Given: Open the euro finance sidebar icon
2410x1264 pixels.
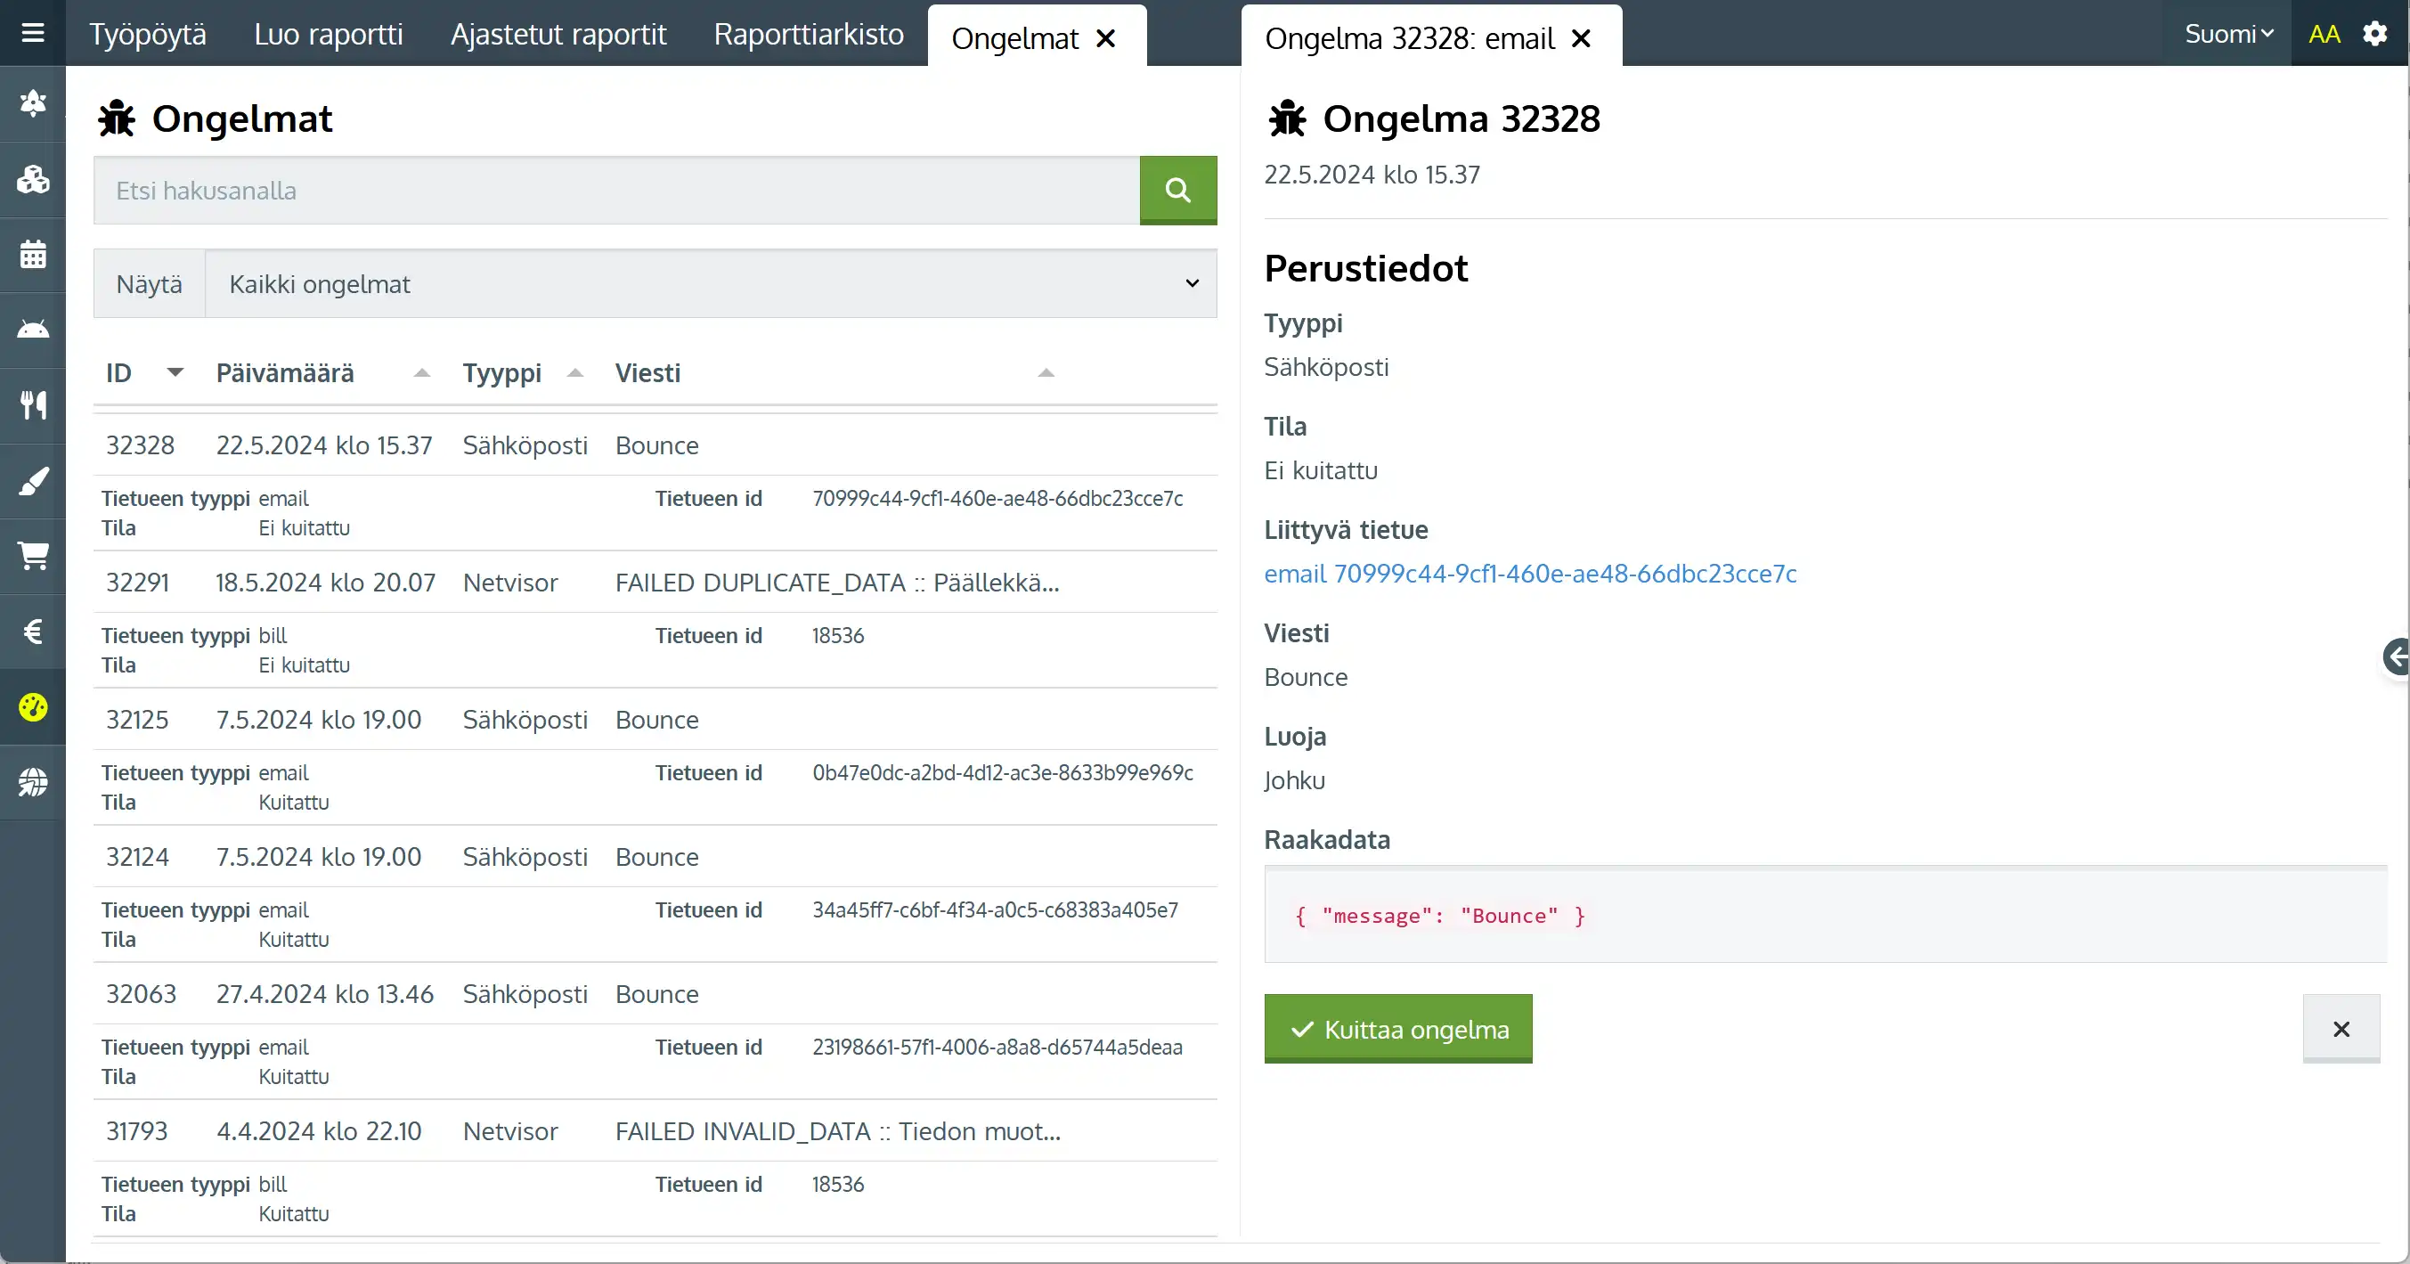Looking at the screenshot, I should (33, 632).
